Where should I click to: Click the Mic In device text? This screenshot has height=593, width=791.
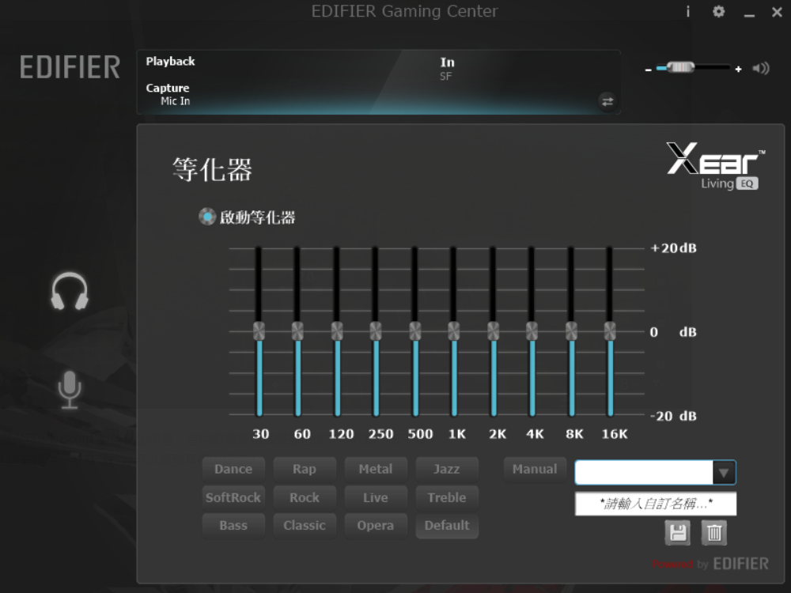[176, 101]
